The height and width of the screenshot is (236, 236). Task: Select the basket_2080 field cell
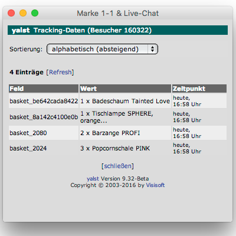click(44, 133)
